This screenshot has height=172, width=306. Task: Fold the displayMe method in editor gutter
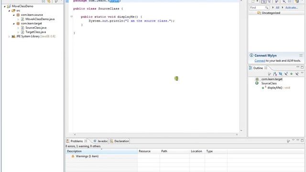tap(71, 17)
